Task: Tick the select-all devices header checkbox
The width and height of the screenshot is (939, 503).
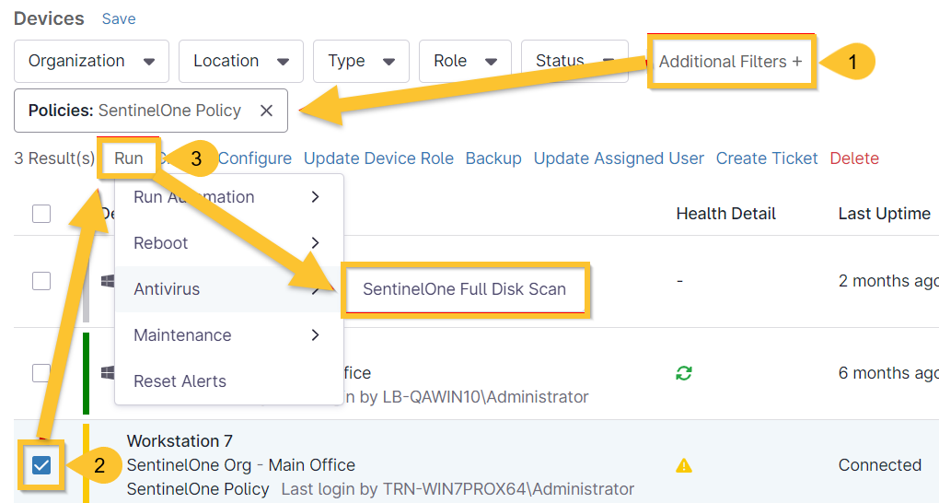Action: pyautogui.click(x=41, y=214)
